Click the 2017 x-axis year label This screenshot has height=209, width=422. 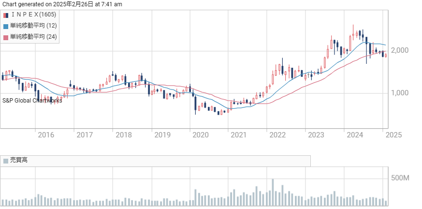85,134
